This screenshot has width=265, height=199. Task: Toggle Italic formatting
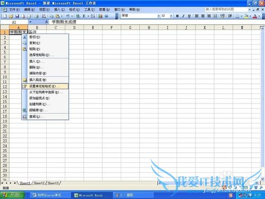click(183, 16)
